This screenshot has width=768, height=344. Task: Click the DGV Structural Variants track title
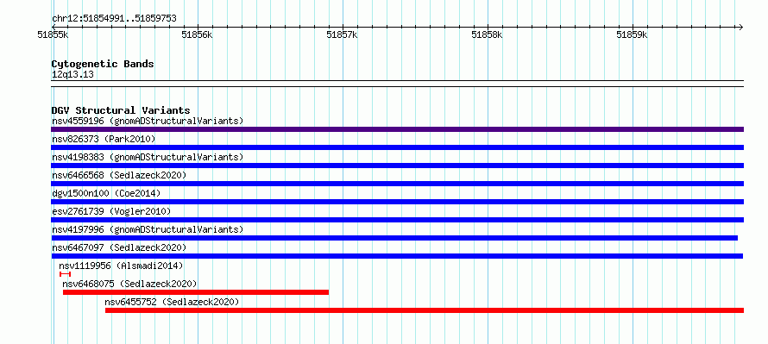pos(121,110)
